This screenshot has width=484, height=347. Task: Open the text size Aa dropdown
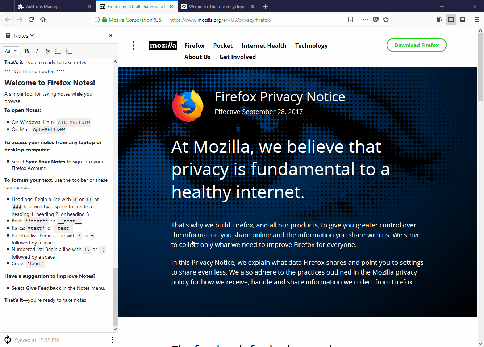coord(11,51)
